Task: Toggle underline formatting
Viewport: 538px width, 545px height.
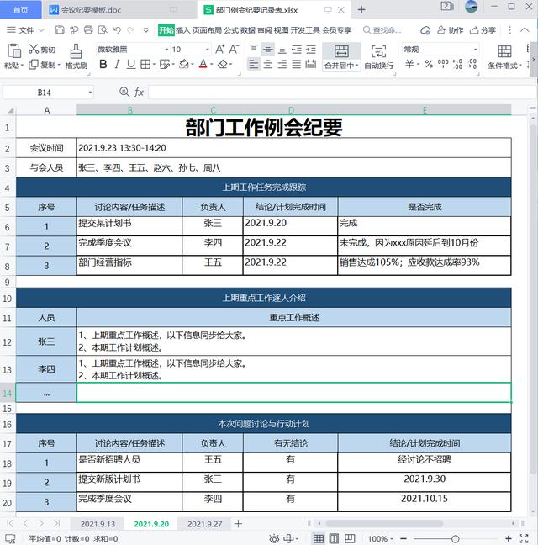Action: click(x=131, y=64)
